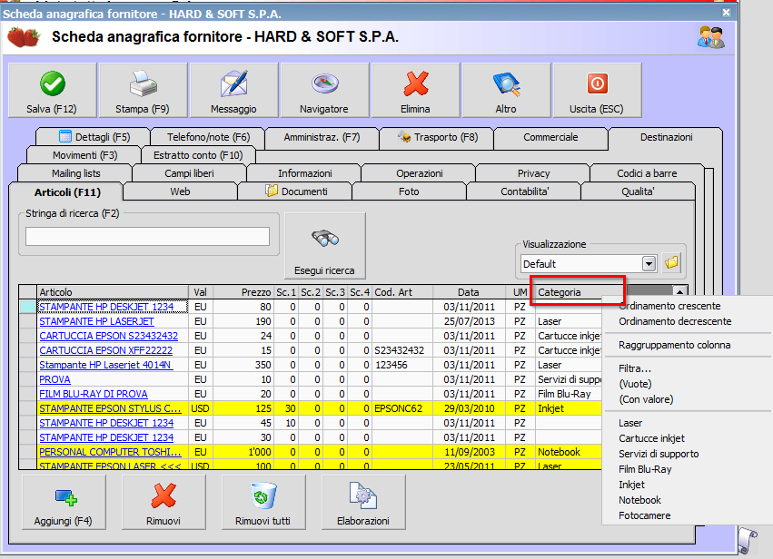Open the Destinazioni tab
Viewport: 773px width, 559px height.
pos(666,137)
